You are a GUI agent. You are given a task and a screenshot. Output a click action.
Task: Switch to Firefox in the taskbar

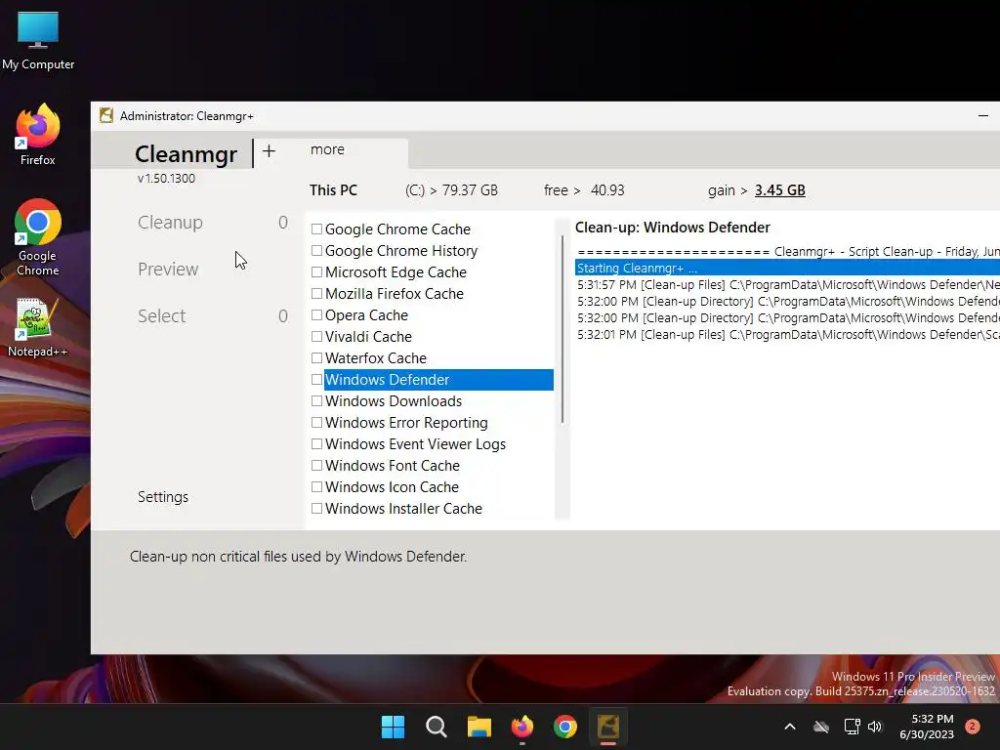click(x=522, y=727)
